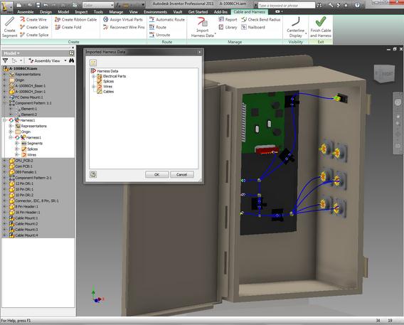Select Reconnect Wire Pins
The height and width of the screenshot is (325, 404).
pos(124,27)
